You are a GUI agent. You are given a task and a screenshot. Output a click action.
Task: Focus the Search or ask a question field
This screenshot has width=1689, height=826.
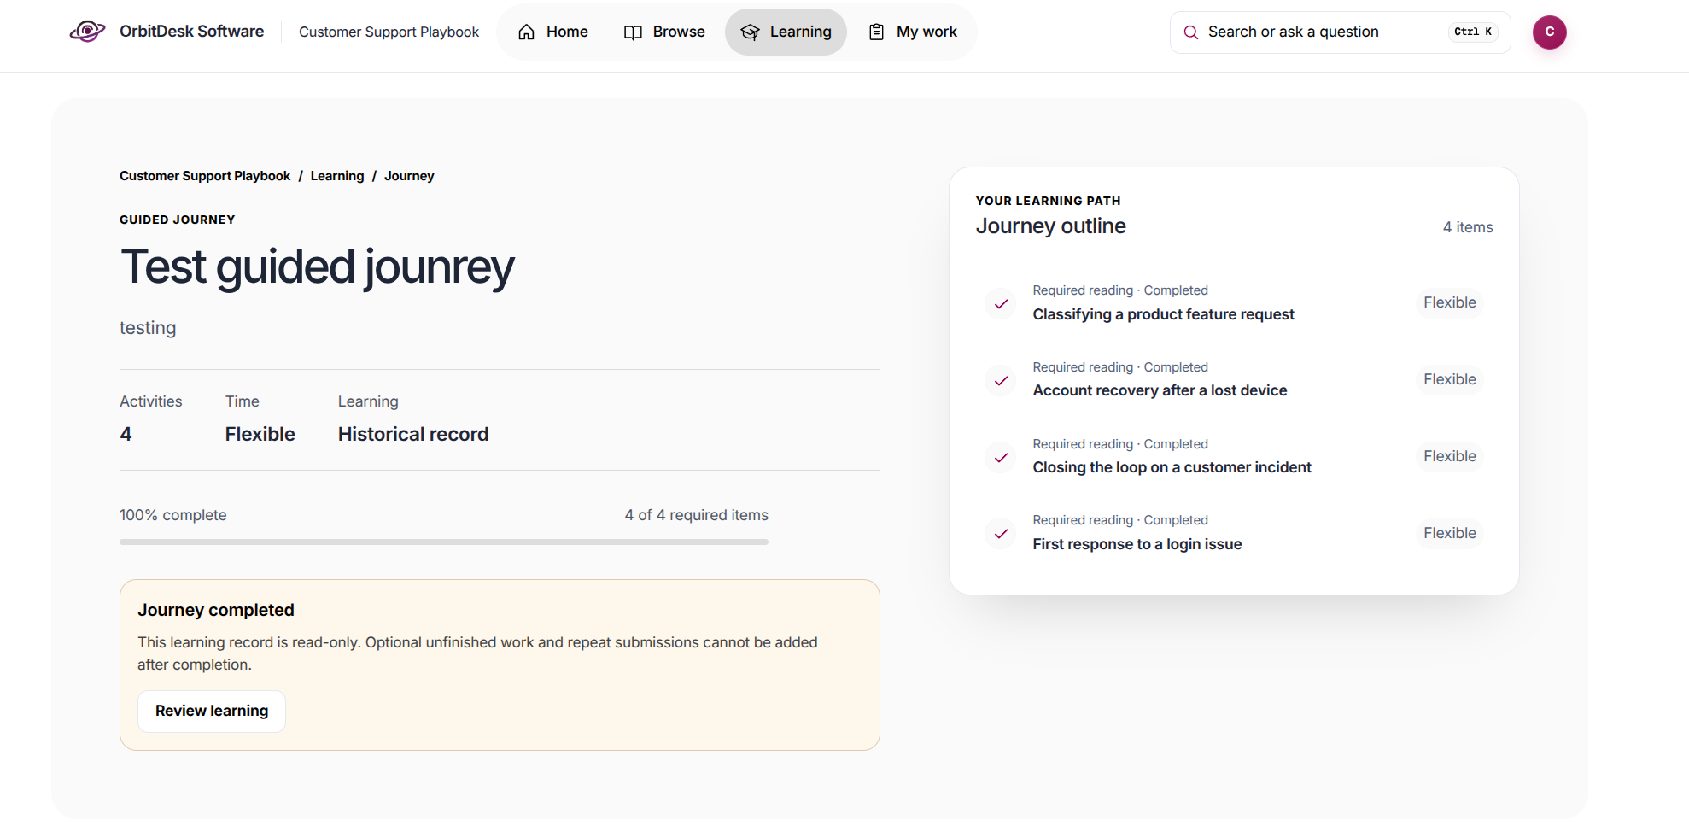[1340, 32]
